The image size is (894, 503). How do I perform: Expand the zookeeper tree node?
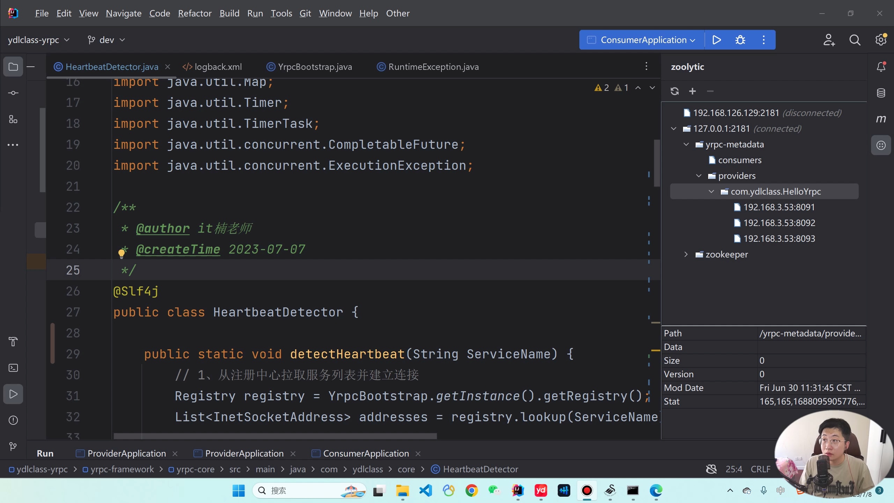pos(686,254)
